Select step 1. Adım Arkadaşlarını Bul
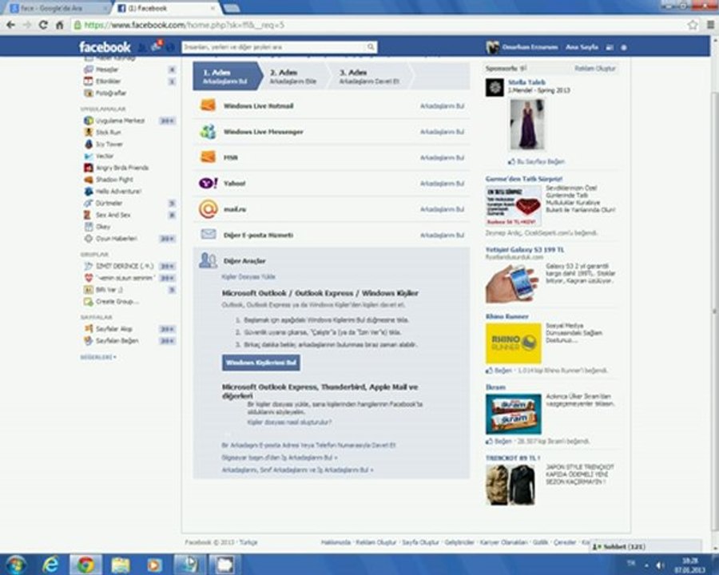 (x=225, y=76)
